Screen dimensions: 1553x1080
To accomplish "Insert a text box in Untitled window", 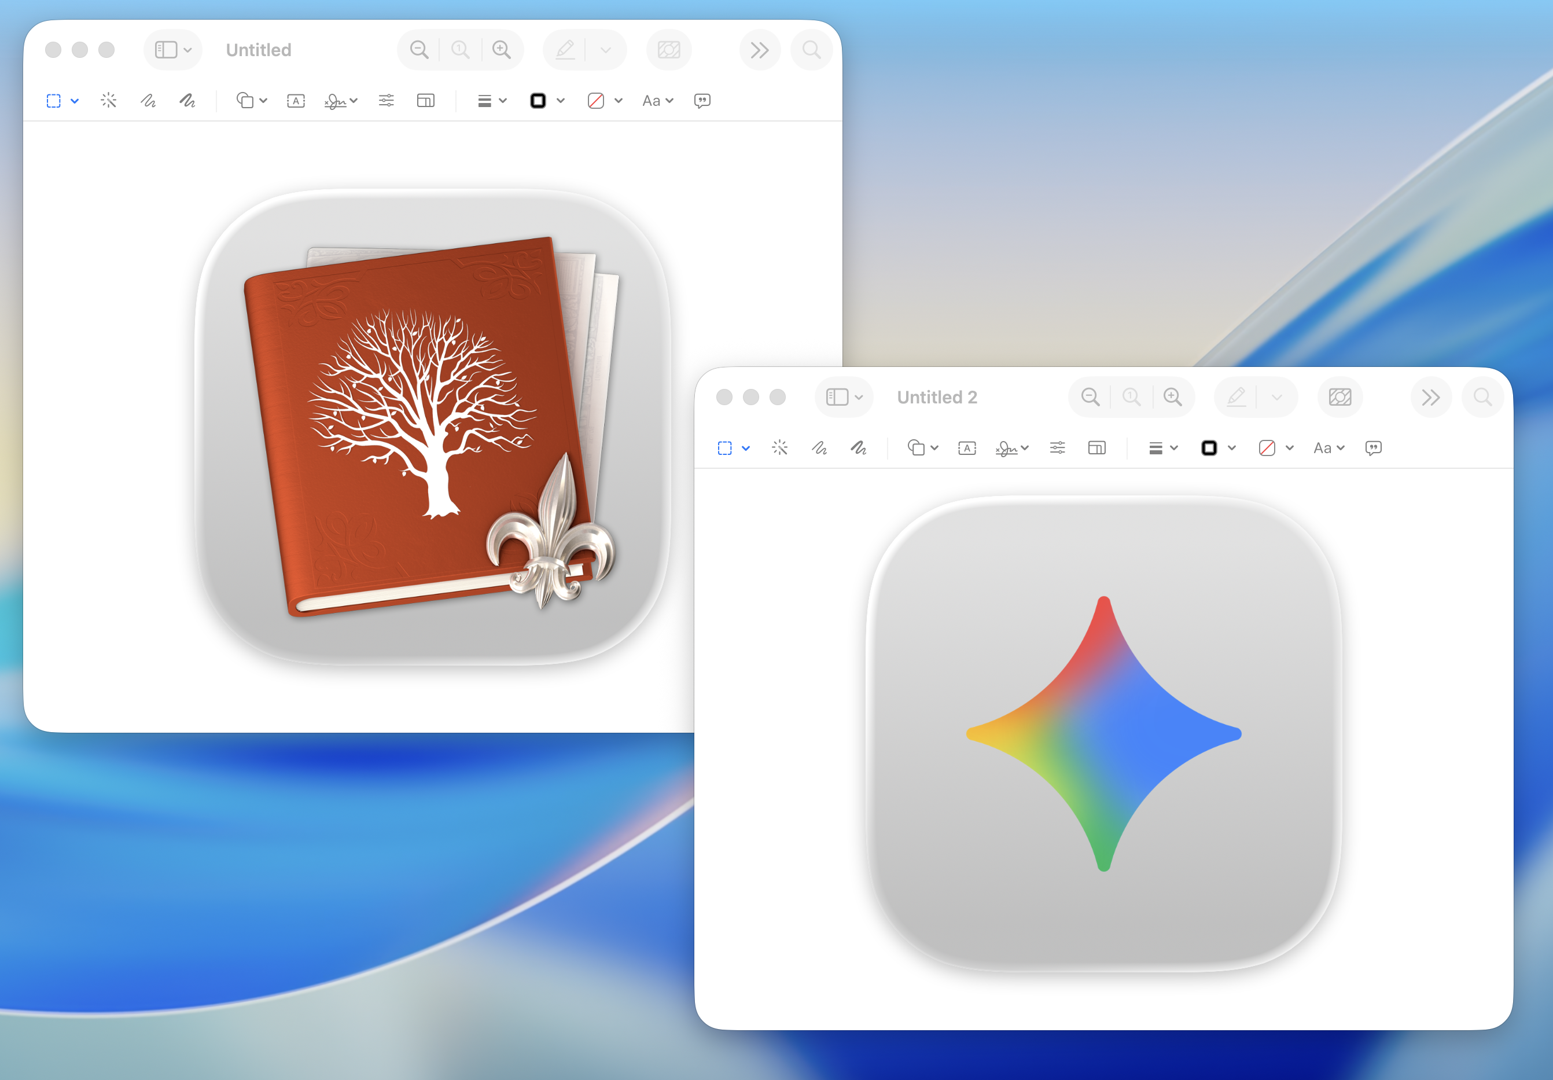I will (x=296, y=101).
